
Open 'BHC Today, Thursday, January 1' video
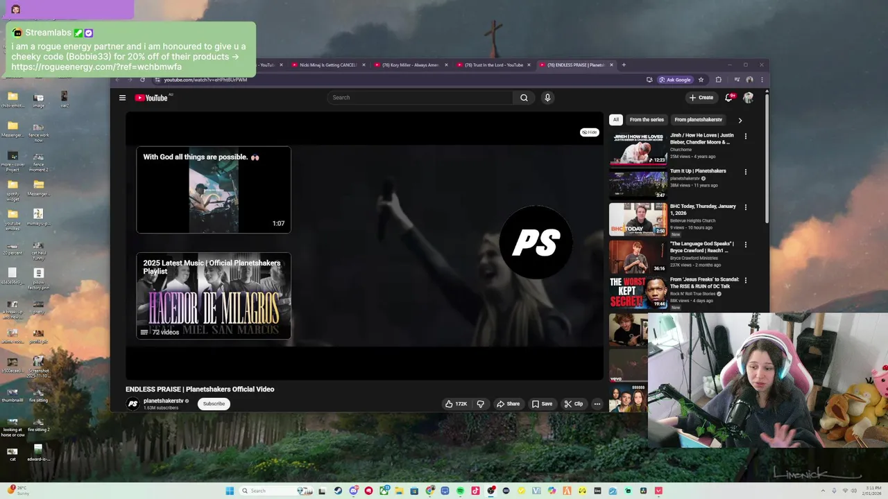click(x=638, y=219)
